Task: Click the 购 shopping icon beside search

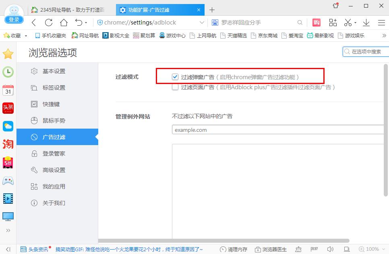Action: [316, 23]
